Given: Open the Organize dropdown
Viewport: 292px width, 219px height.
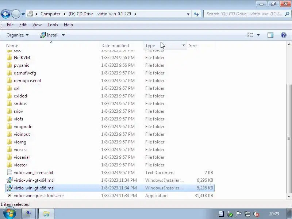Looking at the screenshot, I should (x=18, y=35).
